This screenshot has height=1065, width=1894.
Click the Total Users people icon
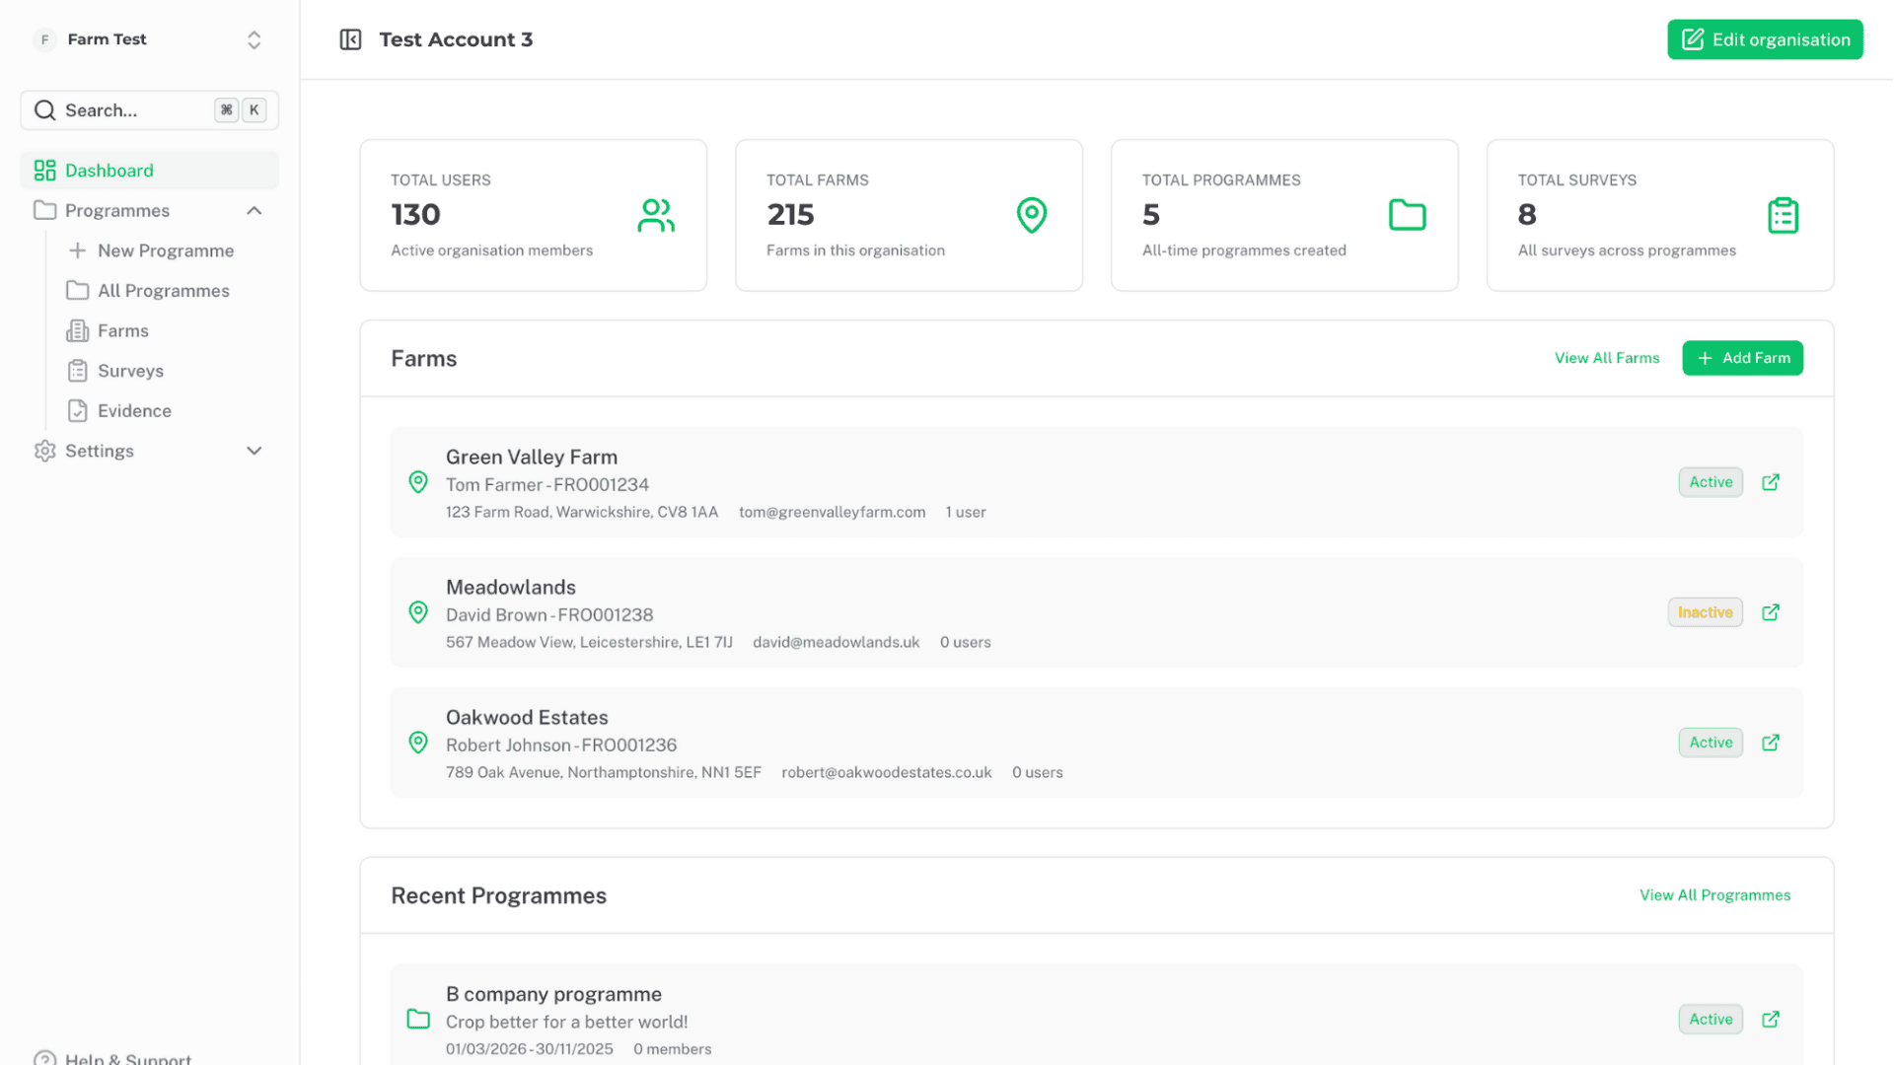(x=656, y=215)
